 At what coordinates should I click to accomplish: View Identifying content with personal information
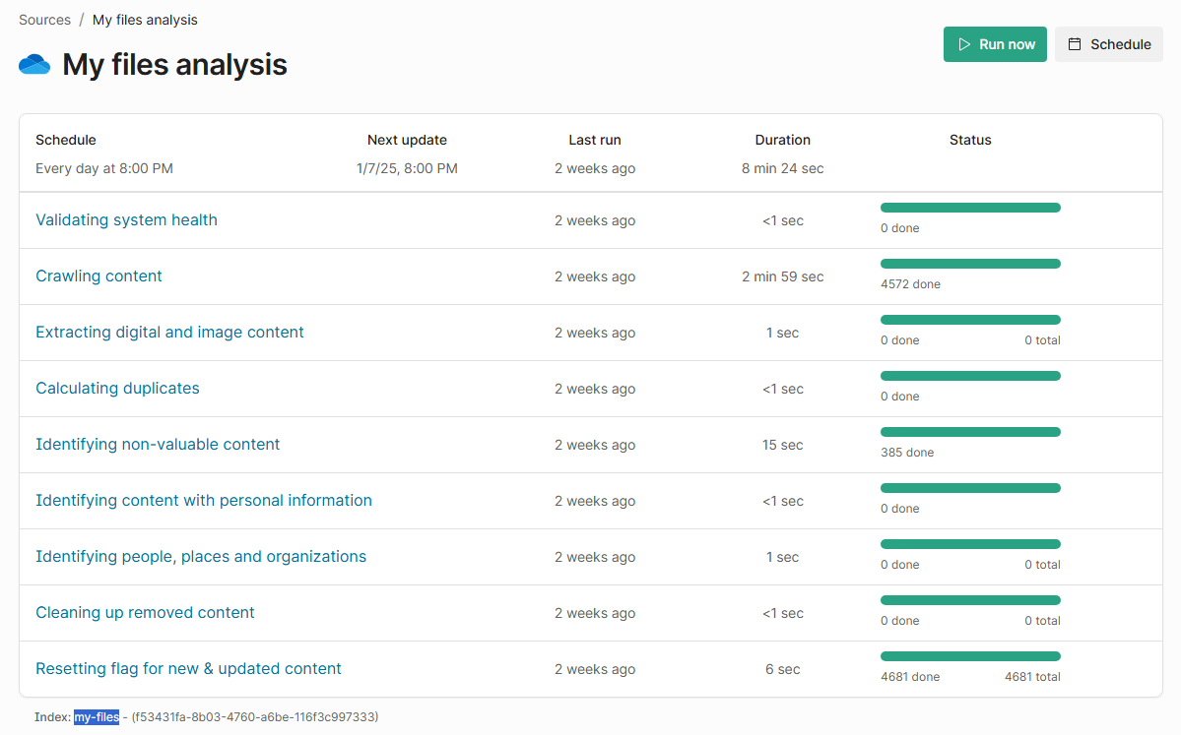click(x=204, y=501)
